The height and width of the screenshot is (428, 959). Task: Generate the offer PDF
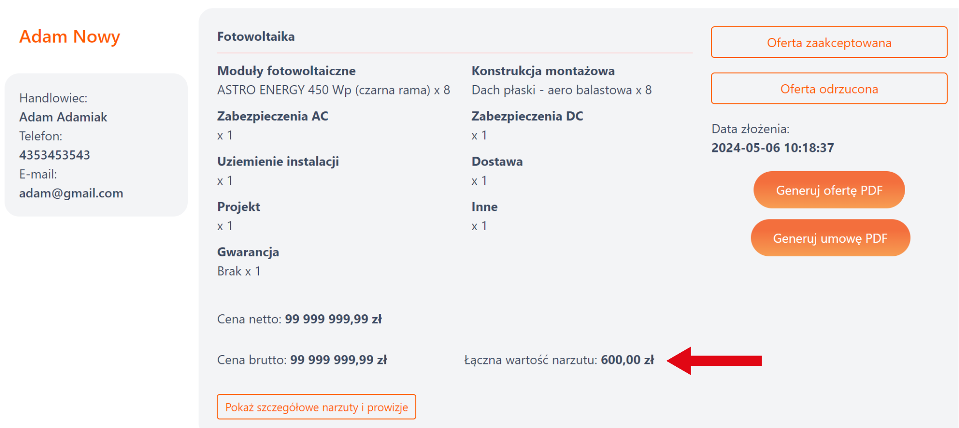point(829,190)
